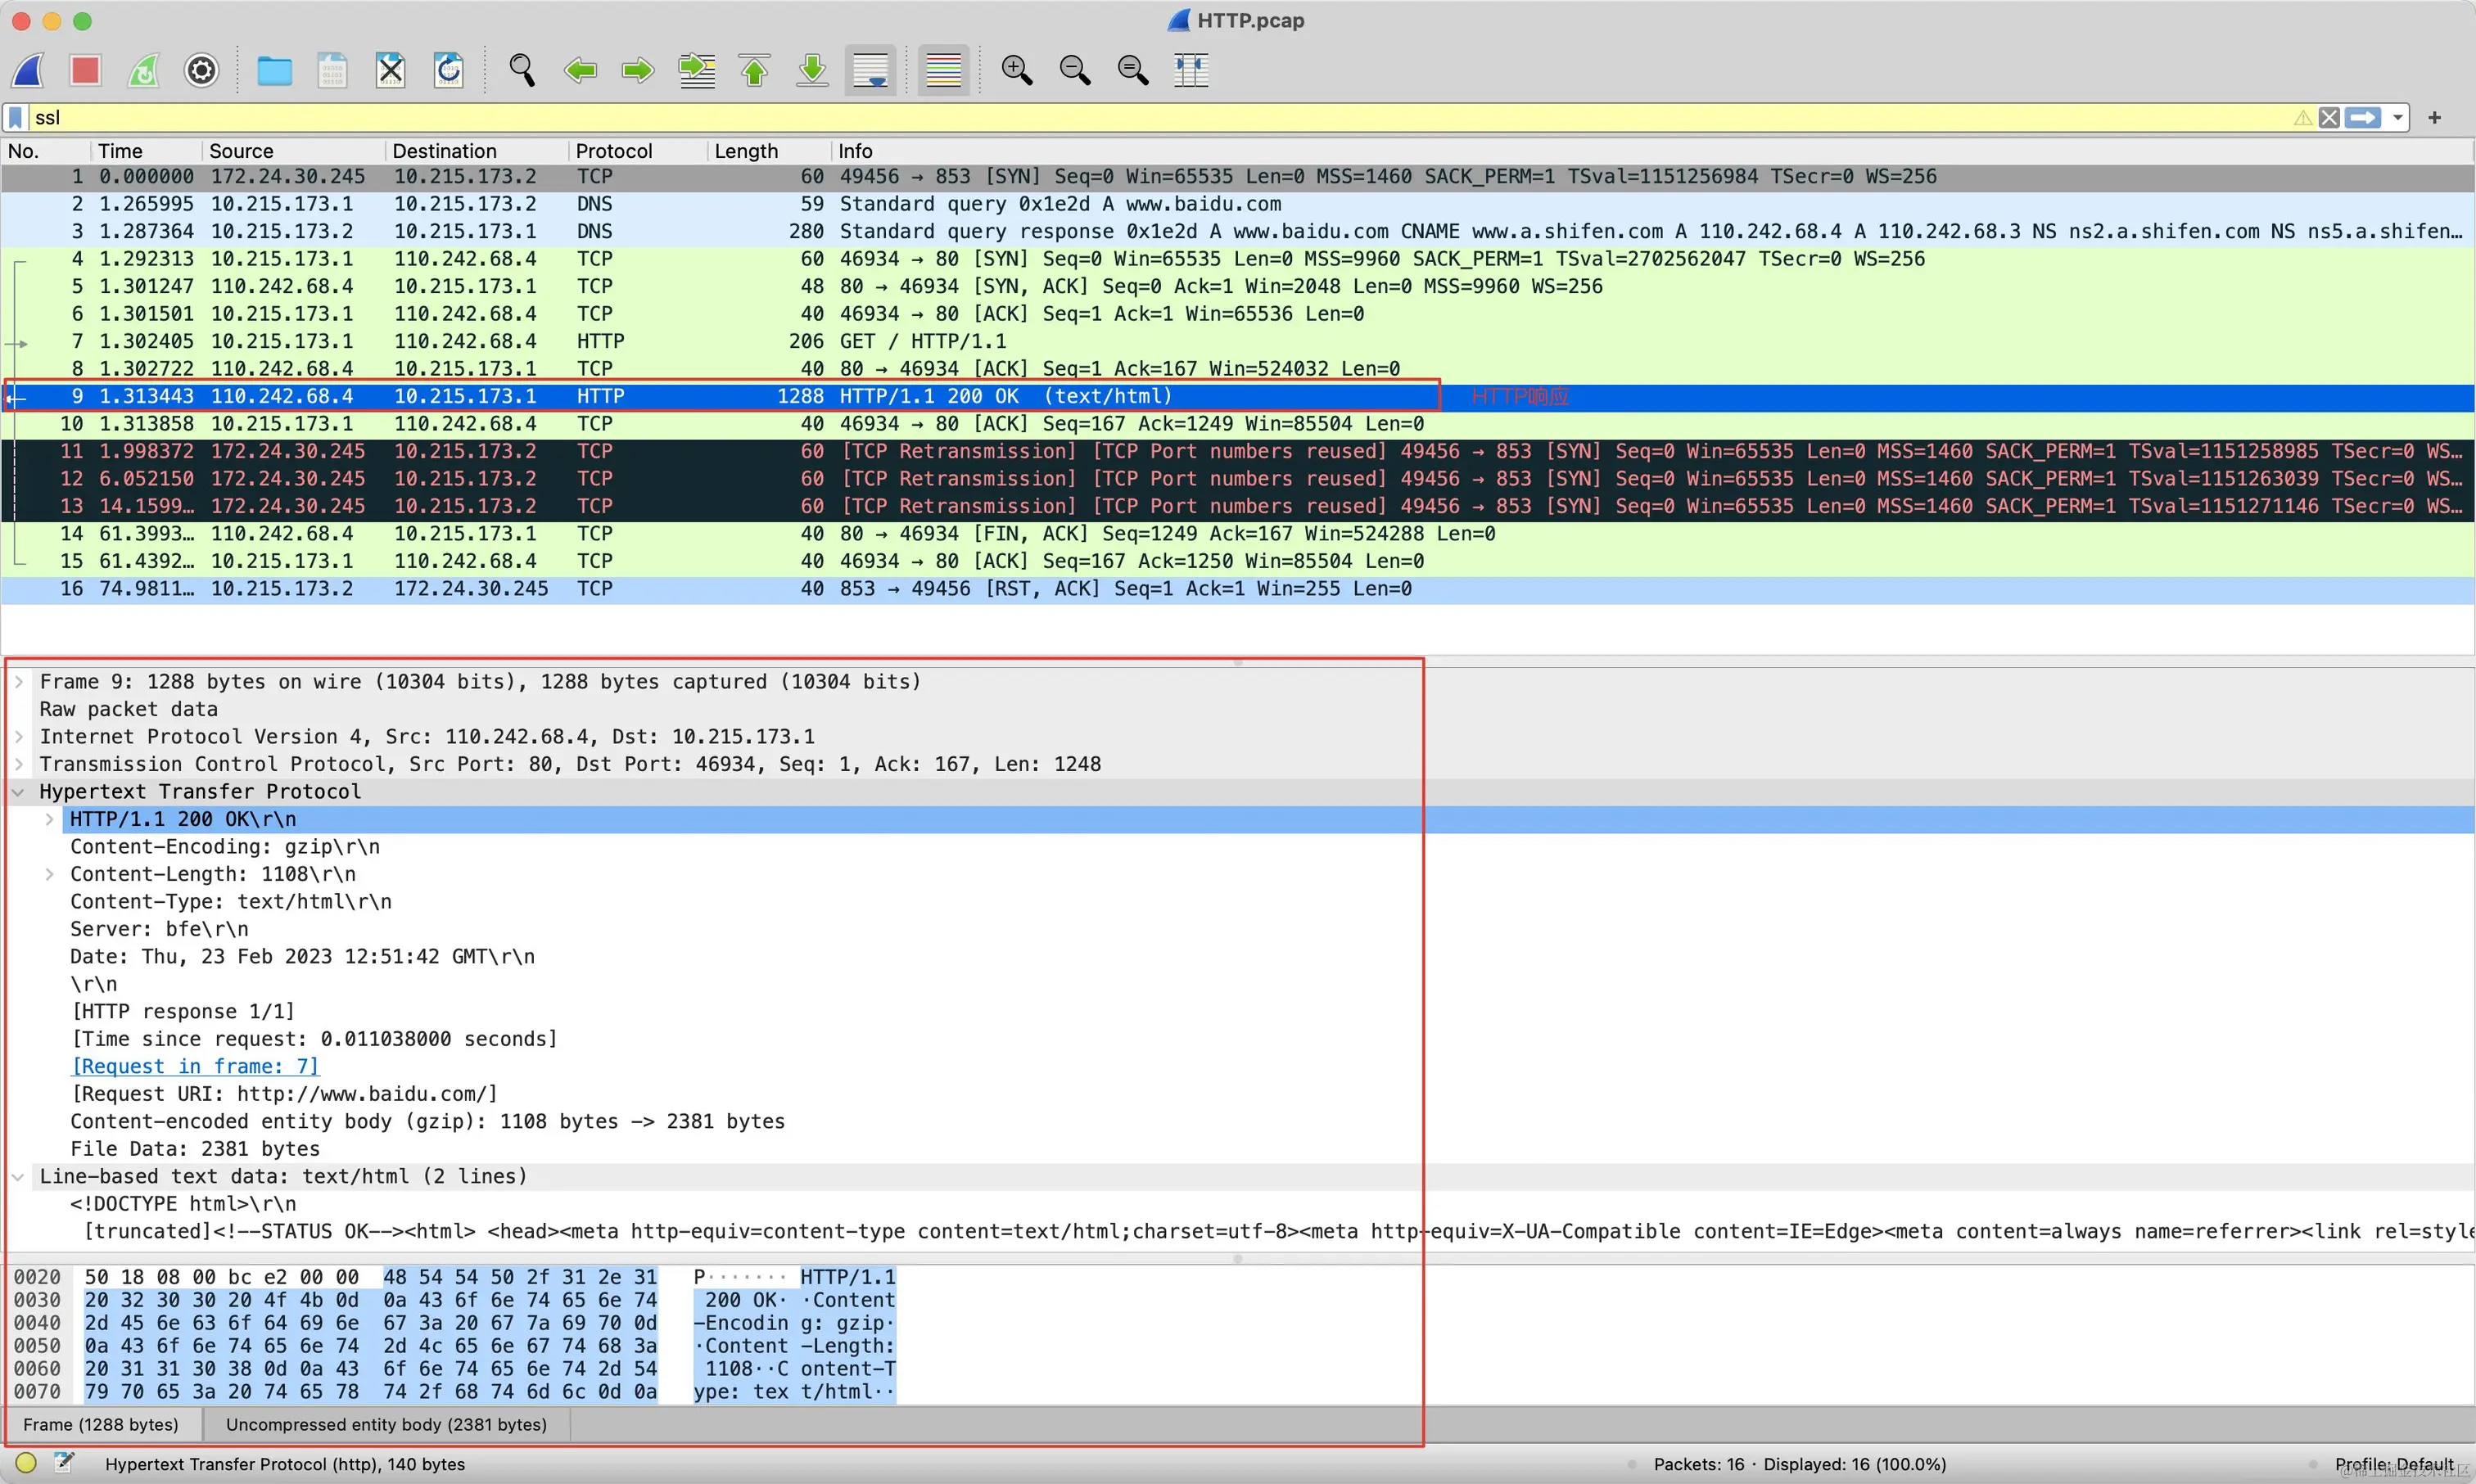This screenshot has width=2476, height=1484.
Task: Stop capture with the red square button
Action: pos(85,71)
